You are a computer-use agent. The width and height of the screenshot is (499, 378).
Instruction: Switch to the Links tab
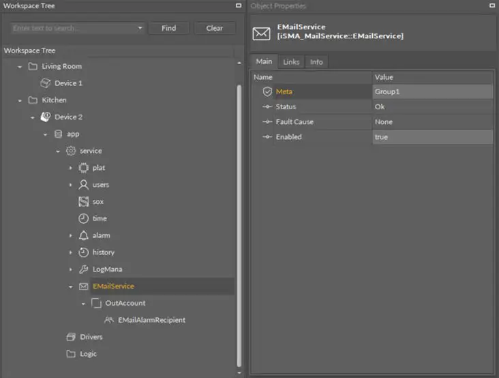(291, 62)
